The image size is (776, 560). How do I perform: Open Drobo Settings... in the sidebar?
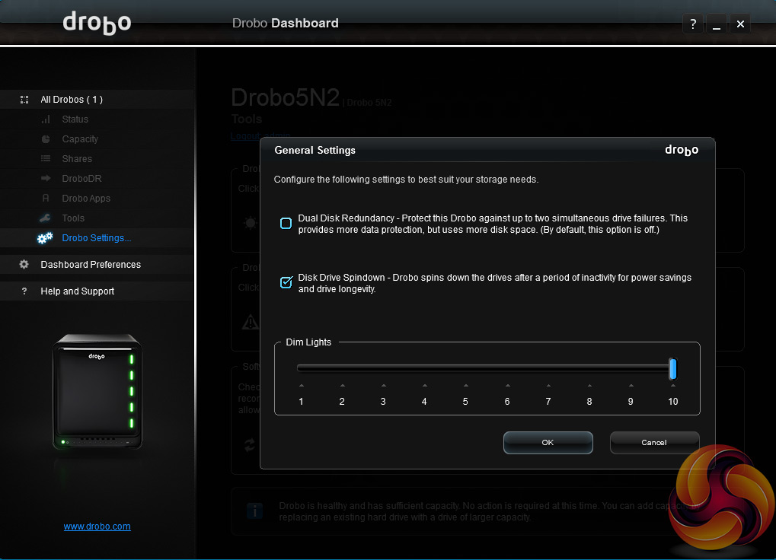tap(97, 237)
